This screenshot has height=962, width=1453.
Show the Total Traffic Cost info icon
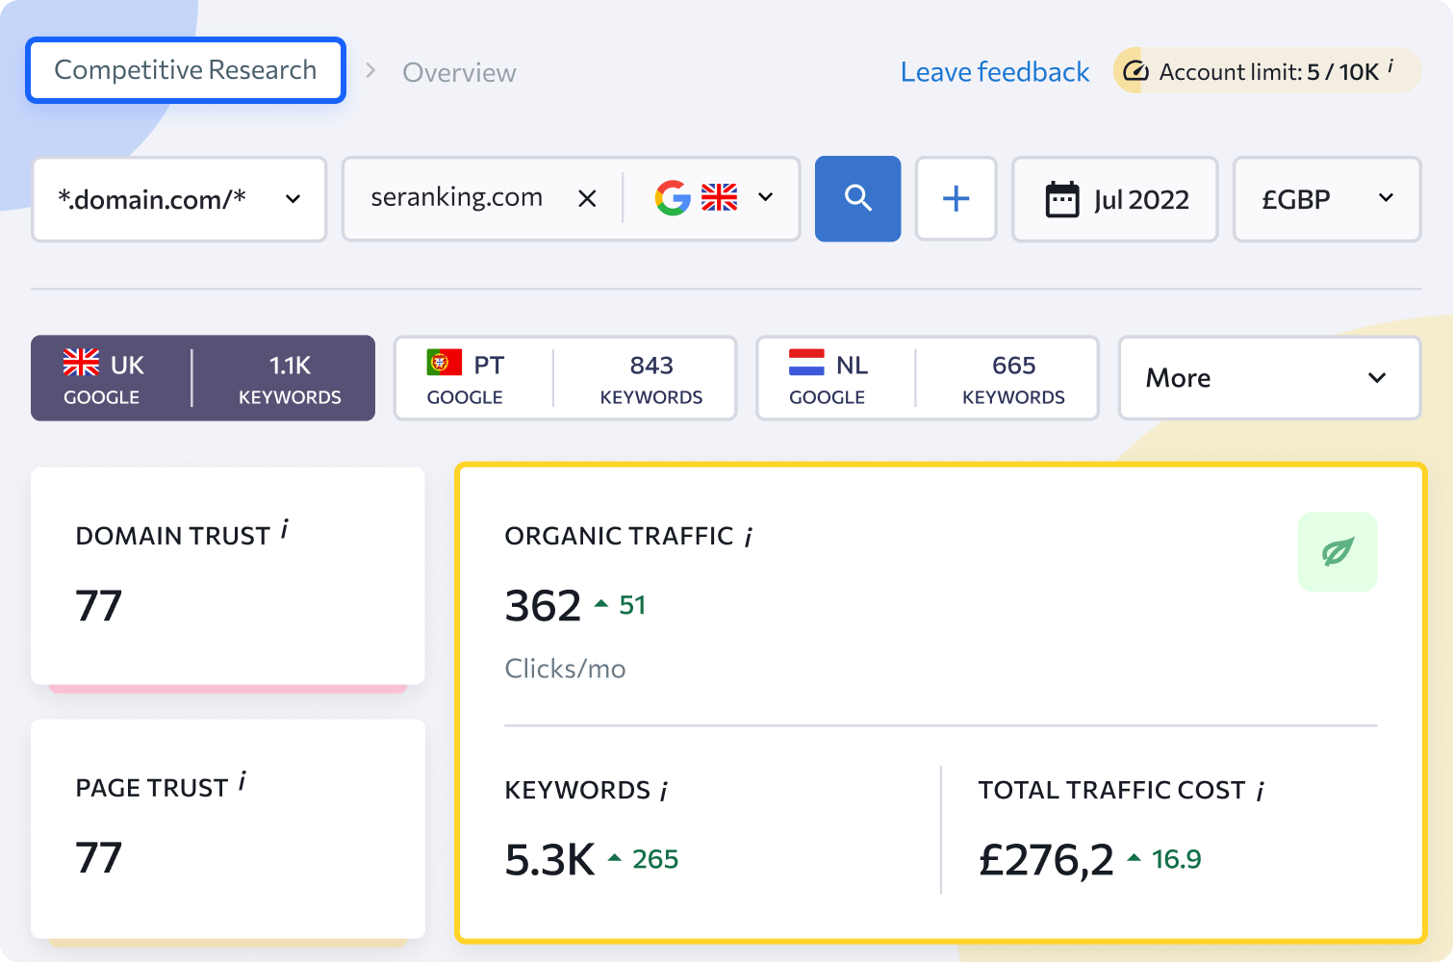[1261, 791]
